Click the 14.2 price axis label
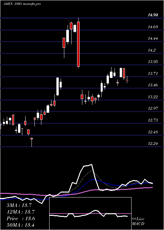The width and height of the screenshot is (164, 230). pyautogui.click(x=152, y=50)
